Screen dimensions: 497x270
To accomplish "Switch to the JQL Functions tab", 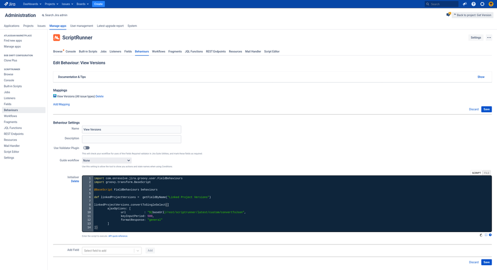I will click(194, 51).
